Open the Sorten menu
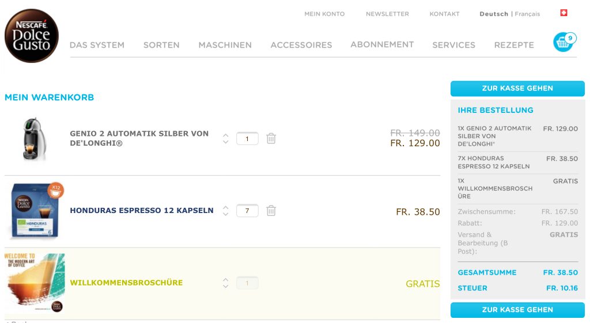The width and height of the screenshot is (590, 323). [x=161, y=45]
